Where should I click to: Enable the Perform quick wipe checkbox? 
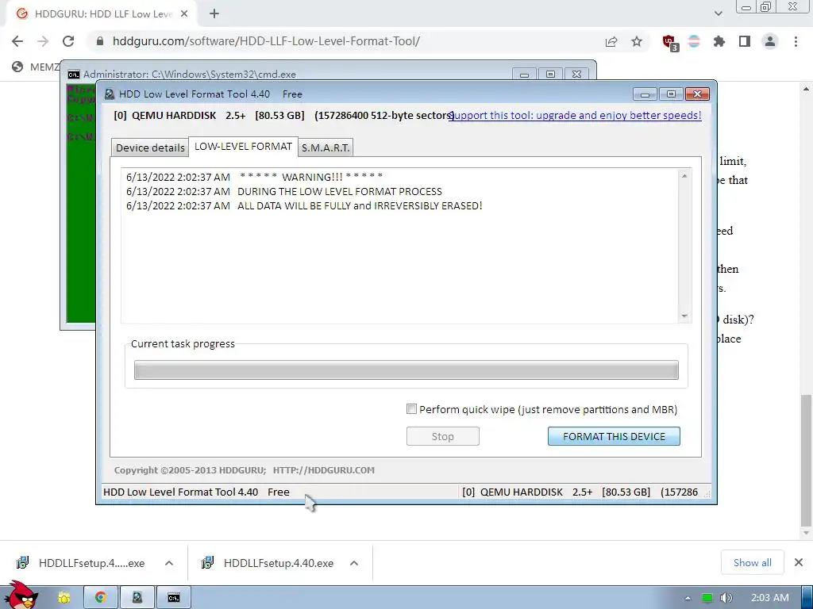pyautogui.click(x=412, y=409)
